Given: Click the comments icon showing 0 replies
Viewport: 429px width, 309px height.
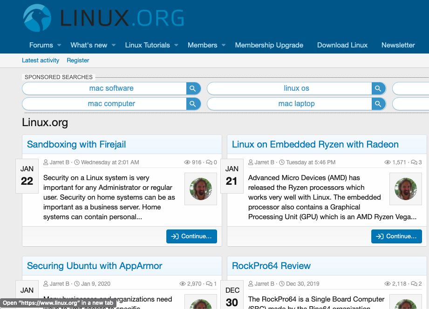Looking at the screenshot, I should [209, 162].
